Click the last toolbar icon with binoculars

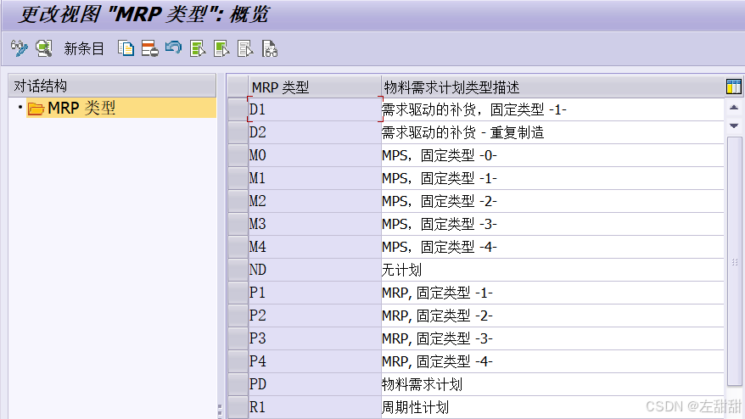point(269,48)
